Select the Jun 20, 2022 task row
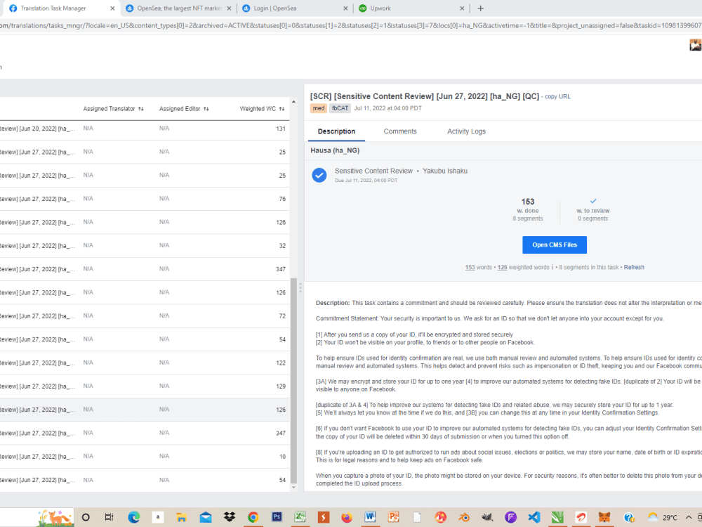 click(145, 129)
